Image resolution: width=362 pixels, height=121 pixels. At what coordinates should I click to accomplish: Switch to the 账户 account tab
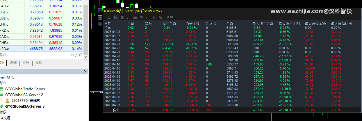[169, 17]
